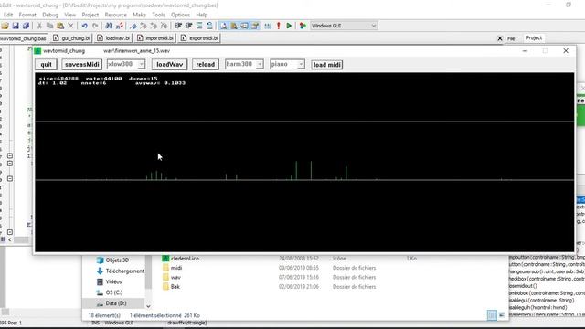
Task: Click the Redo arrow toolbar icon
Action: point(95,26)
